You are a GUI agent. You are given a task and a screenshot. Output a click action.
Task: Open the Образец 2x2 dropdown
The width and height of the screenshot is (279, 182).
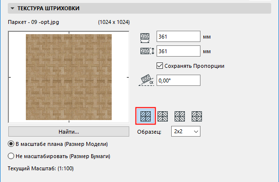pyautogui.click(x=185, y=131)
